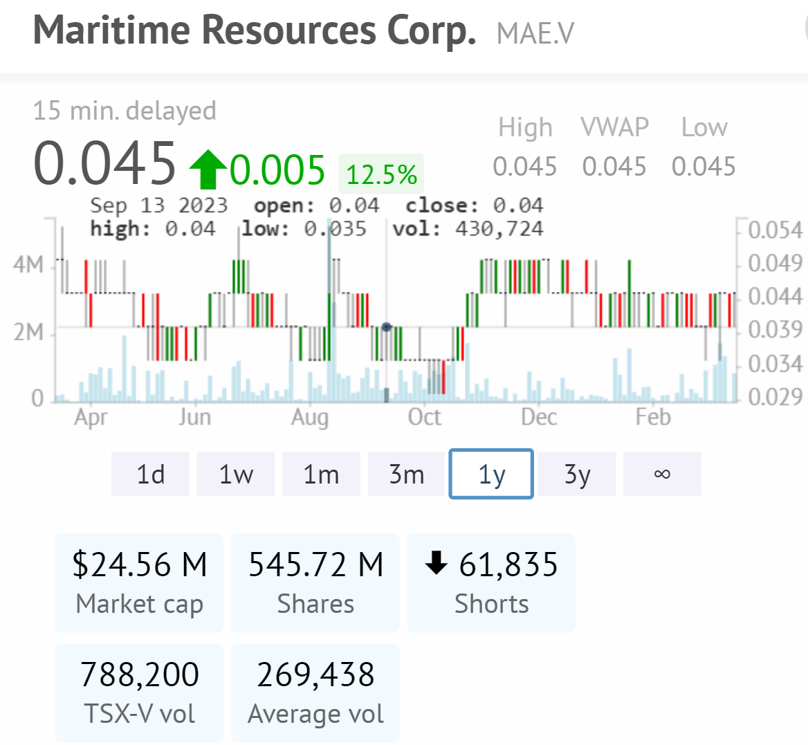808x745 pixels.
Task: Open the 61,835 Shorts tile
Action: [491, 583]
